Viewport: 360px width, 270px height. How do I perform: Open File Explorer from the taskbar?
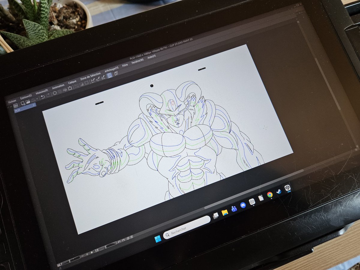coord(225,212)
